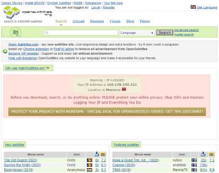Open the Open Subtitles.com link
The image size is (219, 173).
24,45
